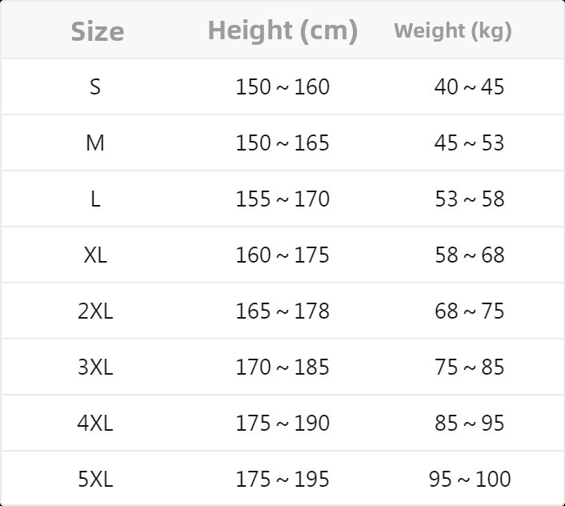The image size is (565, 506).
Task: Select the 175~195 height range
Action: click(282, 479)
